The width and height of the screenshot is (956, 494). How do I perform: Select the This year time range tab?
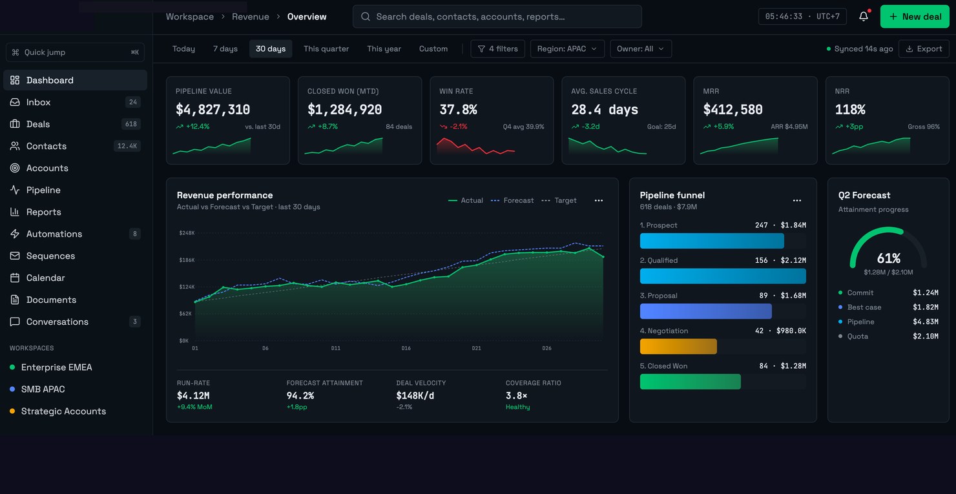[384, 49]
